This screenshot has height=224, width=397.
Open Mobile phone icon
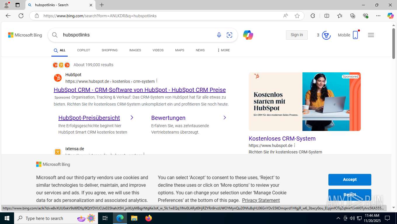(x=355, y=35)
